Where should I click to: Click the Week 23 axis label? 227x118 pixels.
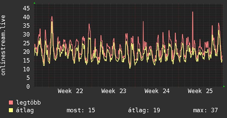pyautogui.click(x=114, y=91)
